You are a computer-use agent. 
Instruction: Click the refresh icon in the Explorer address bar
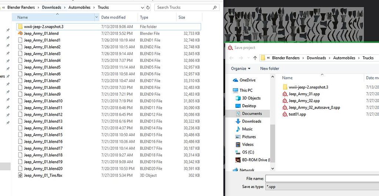click(148, 7)
